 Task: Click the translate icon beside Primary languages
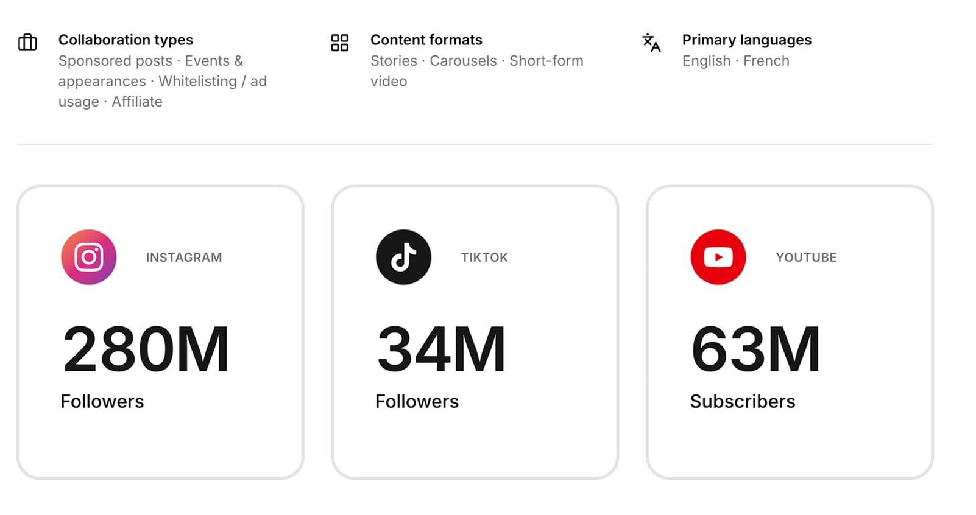coord(651,43)
